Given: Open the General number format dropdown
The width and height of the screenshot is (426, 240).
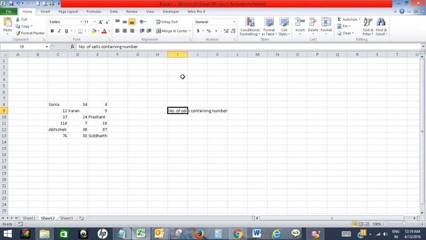Looking at the screenshot, I should (234, 22).
